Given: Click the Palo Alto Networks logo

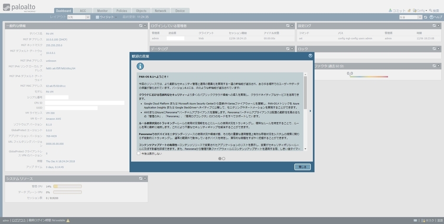Looking at the screenshot, I should pos(19,8).
